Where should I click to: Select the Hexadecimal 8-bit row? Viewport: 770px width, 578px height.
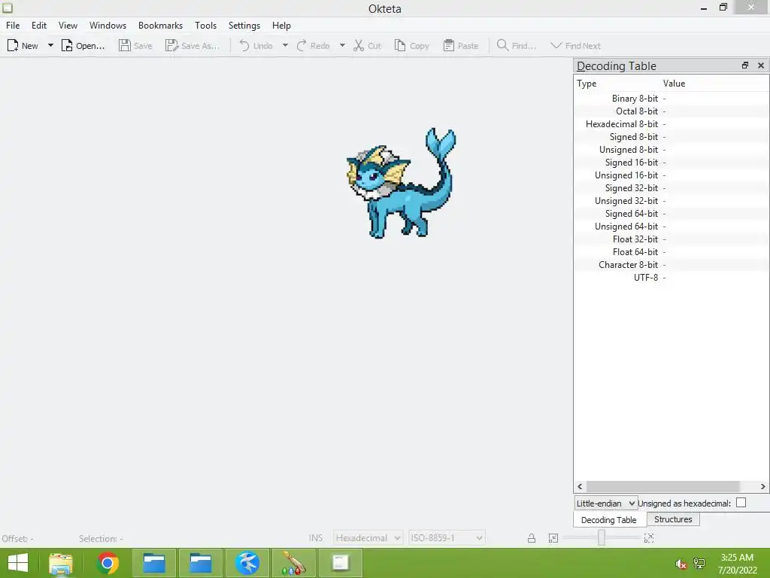[671, 124]
